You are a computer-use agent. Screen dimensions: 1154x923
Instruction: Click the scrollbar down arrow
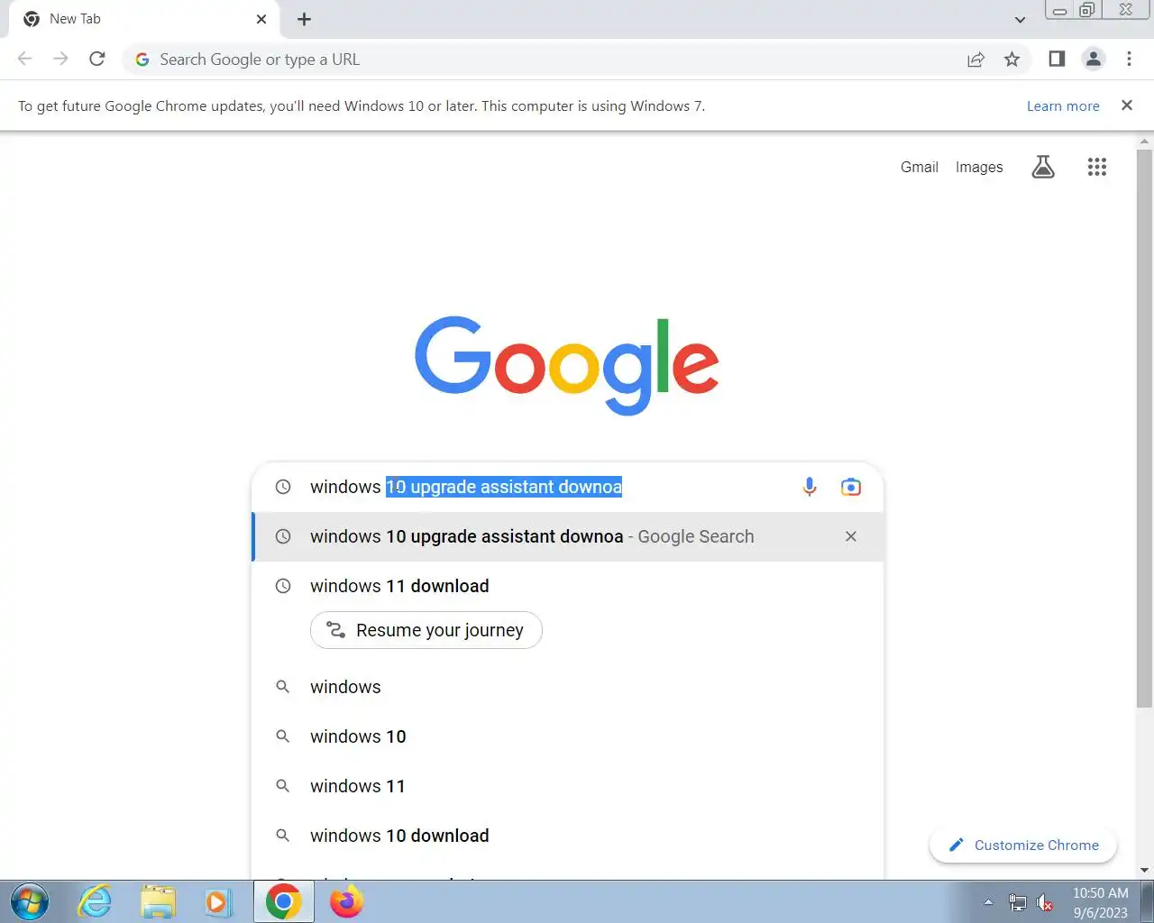(1144, 871)
